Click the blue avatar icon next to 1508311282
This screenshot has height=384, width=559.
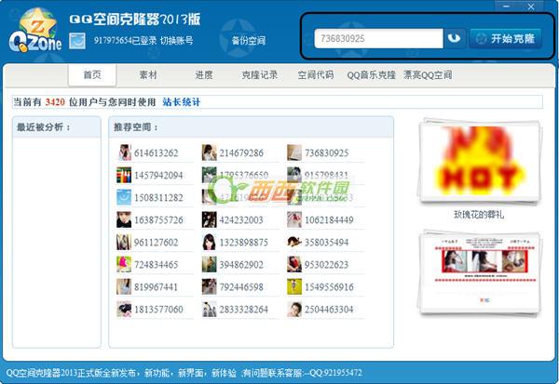pos(124,197)
